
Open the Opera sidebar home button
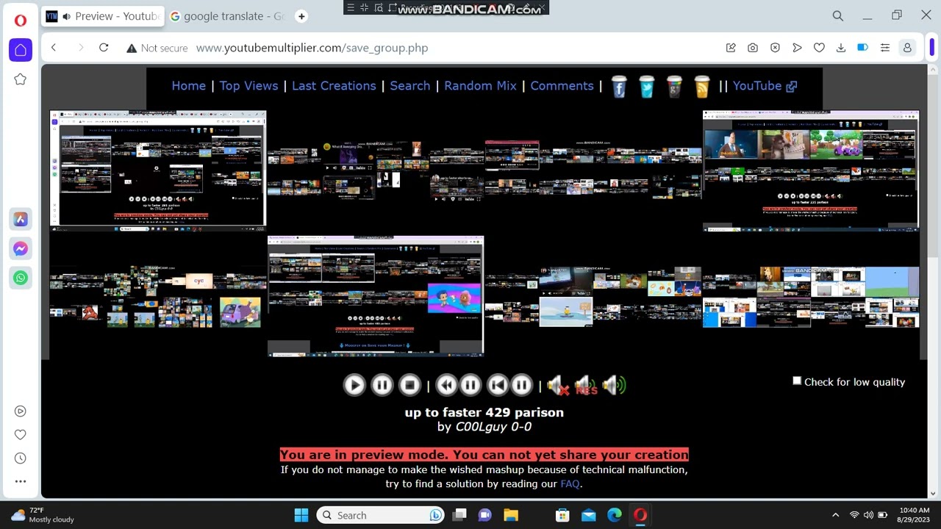(x=21, y=50)
